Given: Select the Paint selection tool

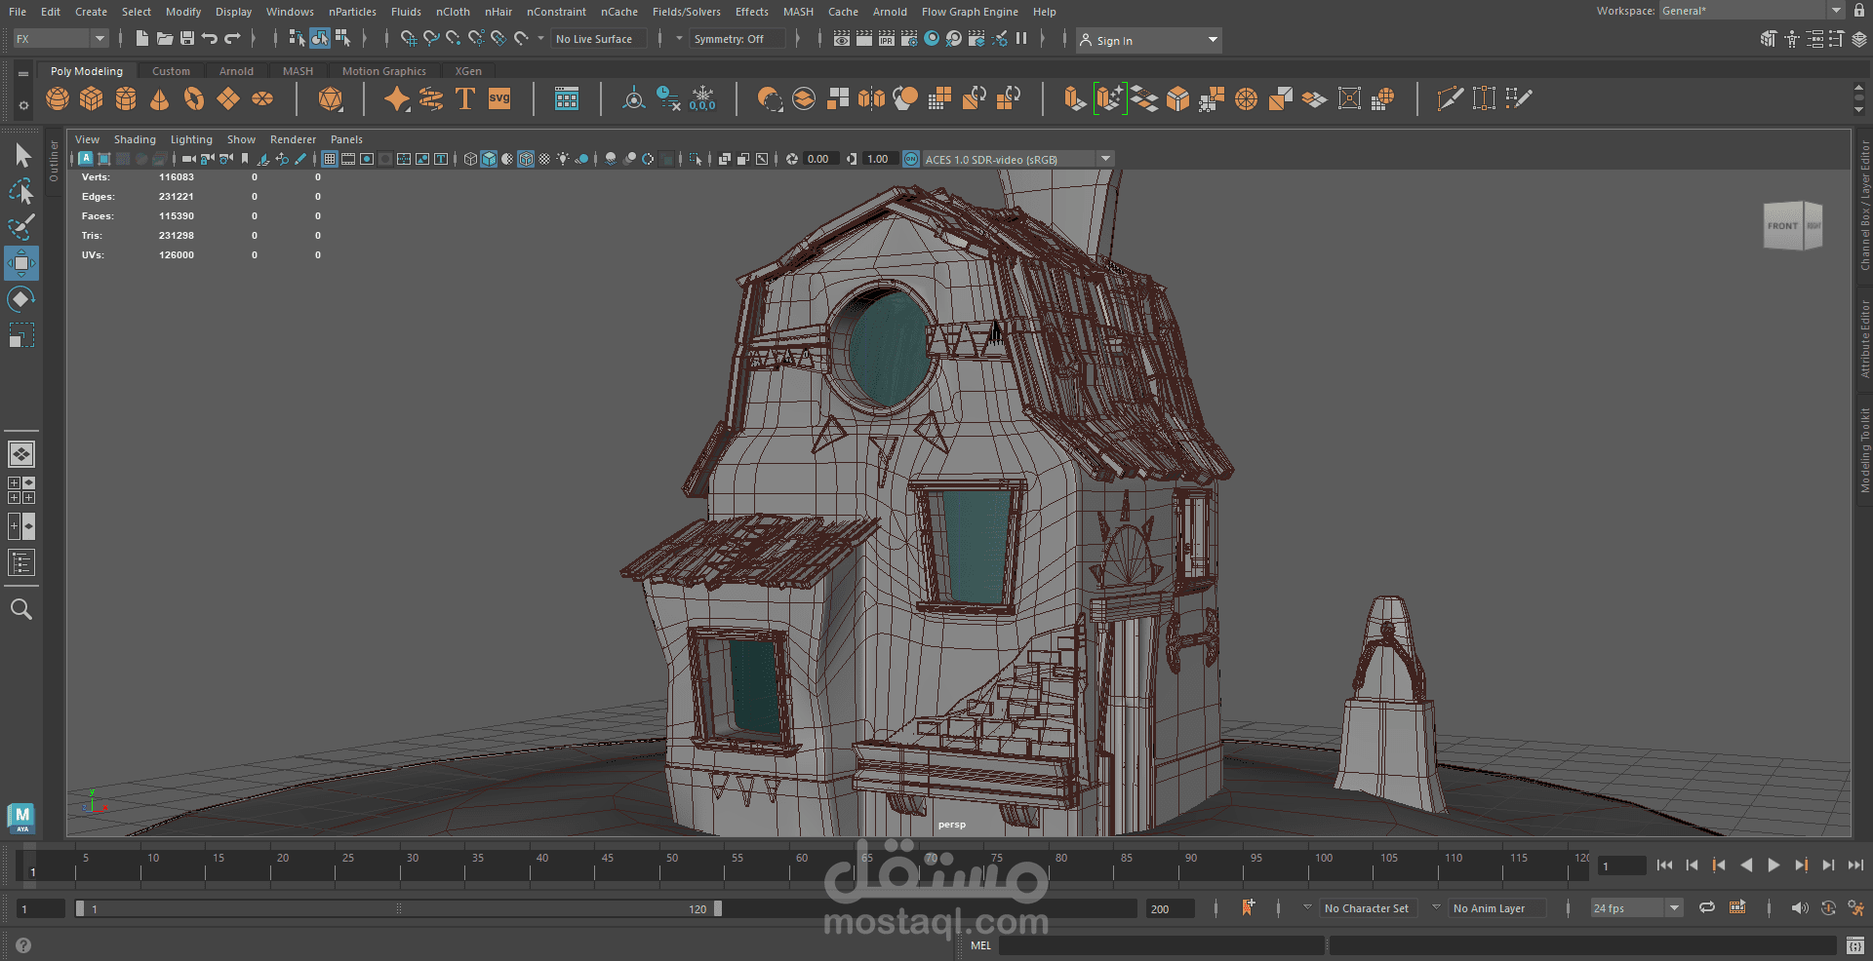Looking at the screenshot, I should (x=21, y=227).
